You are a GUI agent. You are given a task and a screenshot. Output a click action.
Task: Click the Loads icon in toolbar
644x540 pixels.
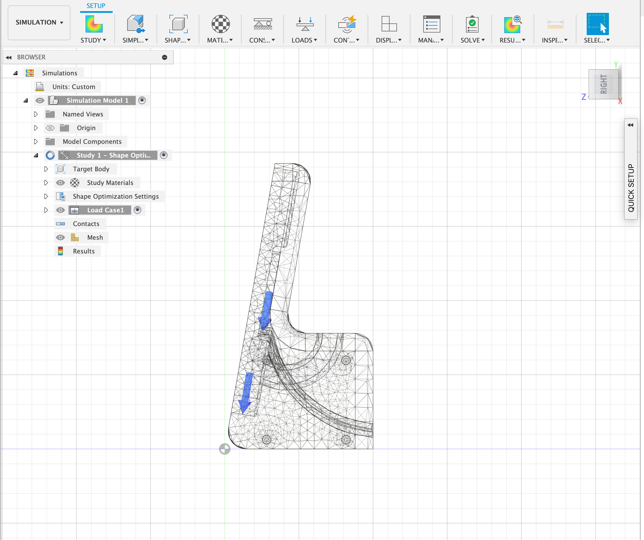tap(305, 24)
